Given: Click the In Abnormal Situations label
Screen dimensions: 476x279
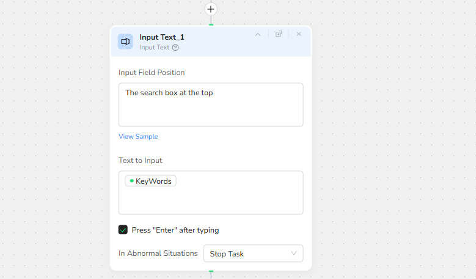Looking at the screenshot, I should [158, 253].
